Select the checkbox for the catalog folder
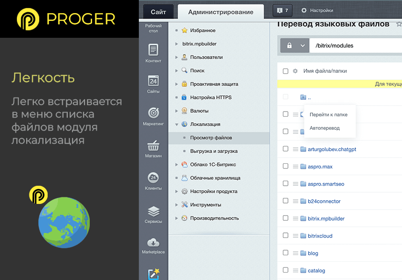Image resolution: width=402 pixels, height=280 pixels. click(x=286, y=270)
